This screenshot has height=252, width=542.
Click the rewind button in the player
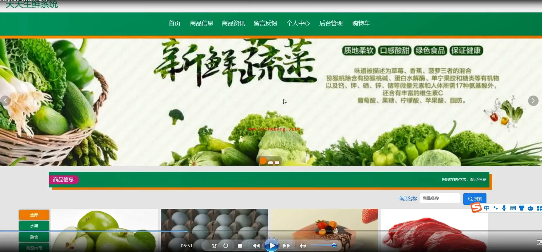(x=256, y=246)
